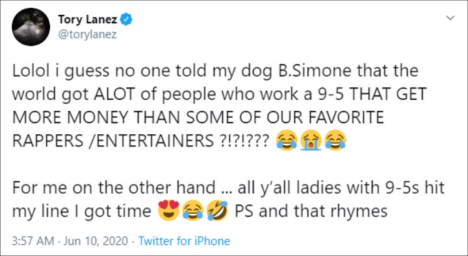Click the 3:57 AM timestamp

pyautogui.click(x=33, y=241)
